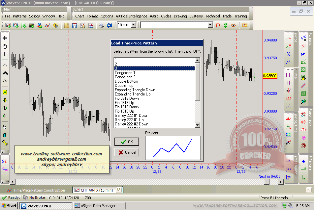
Task: Click the pattern list scroll-down arrow
Action: (197, 125)
